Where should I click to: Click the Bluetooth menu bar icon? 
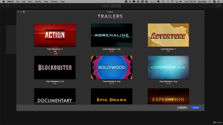[x=168, y=1]
